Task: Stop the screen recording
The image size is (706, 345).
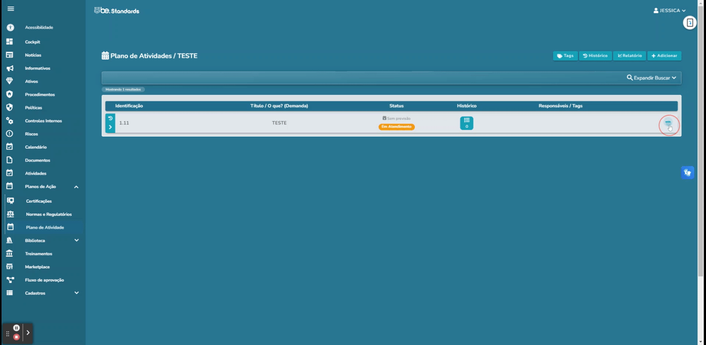Action: click(x=17, y=337)
